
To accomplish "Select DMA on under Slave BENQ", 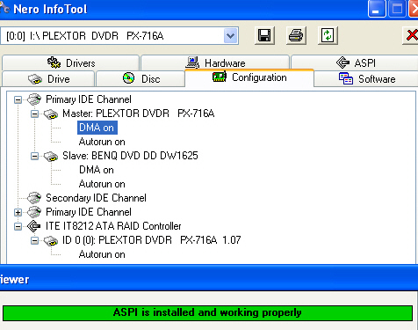I will (97, 170).
